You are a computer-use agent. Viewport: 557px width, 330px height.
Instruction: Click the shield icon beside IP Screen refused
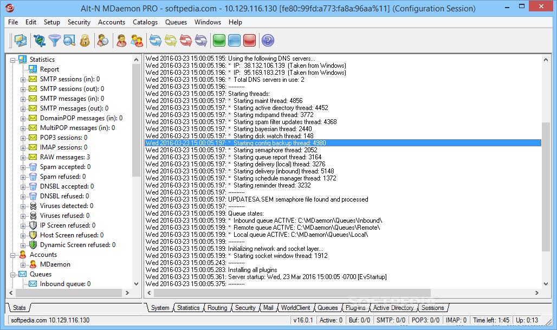[x=33, y=225]
